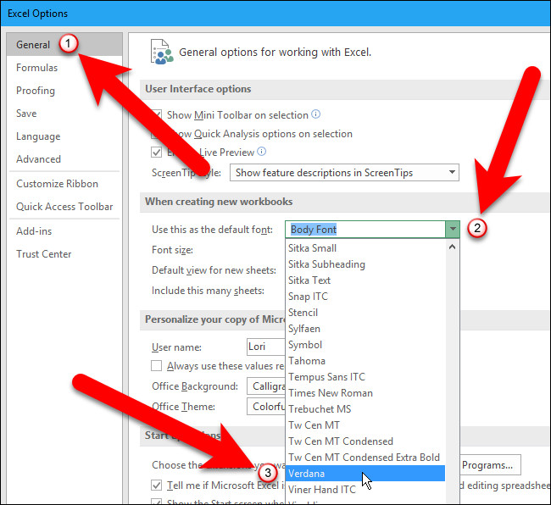Viewport: 551px width, 505px height.
Task: Open Advanced options
Action: 39,158
